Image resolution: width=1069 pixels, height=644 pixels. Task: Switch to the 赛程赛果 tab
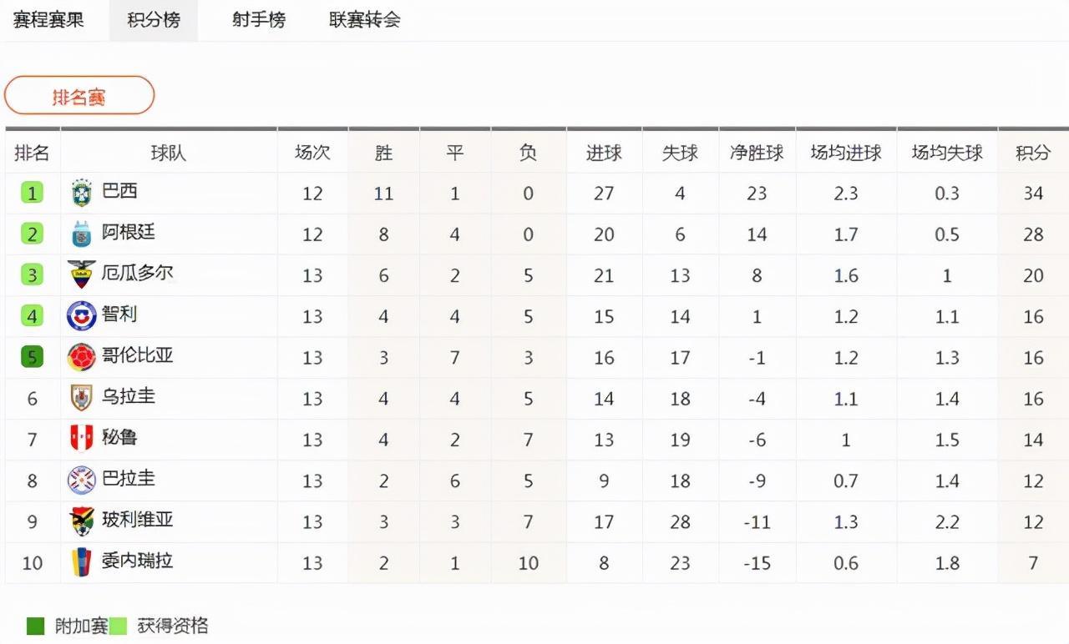click(x=48, y=20)
